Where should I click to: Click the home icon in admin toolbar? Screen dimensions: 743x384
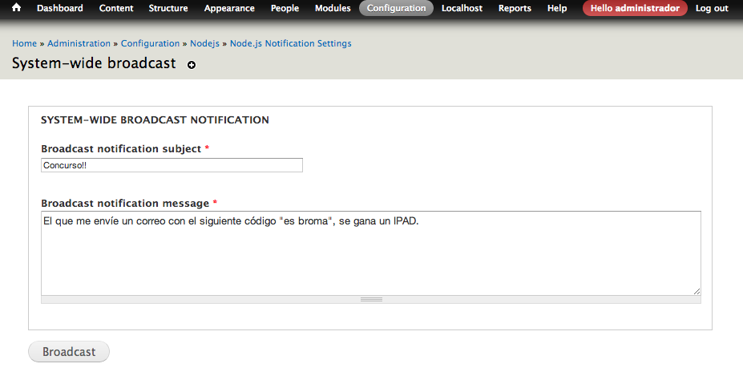(x=16, y=8)
